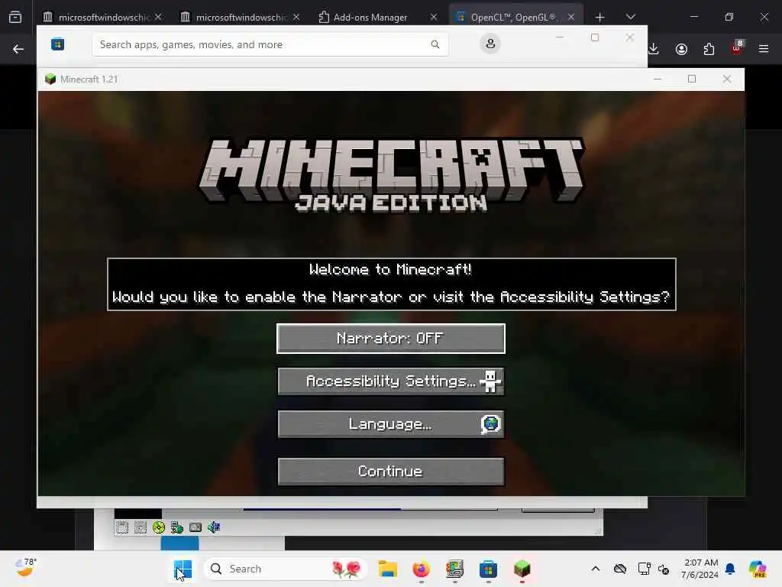Screen dimensions: 782x587
Task: Click the muted volume tray icon
Action: click(664, 569)
